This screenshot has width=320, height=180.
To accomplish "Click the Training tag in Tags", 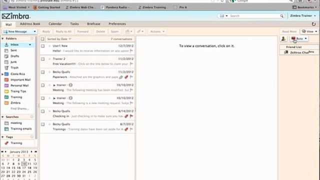I will coord(16,143).
